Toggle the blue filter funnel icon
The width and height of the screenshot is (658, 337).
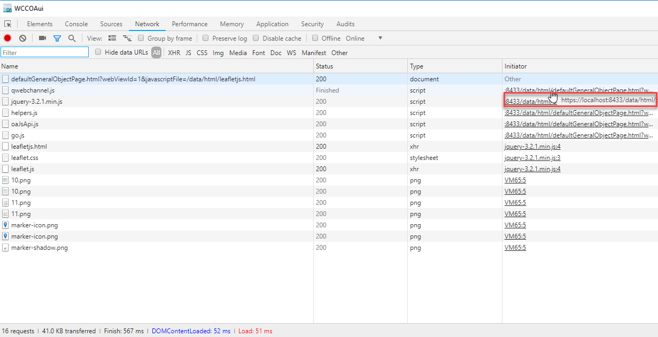(57, 38)
